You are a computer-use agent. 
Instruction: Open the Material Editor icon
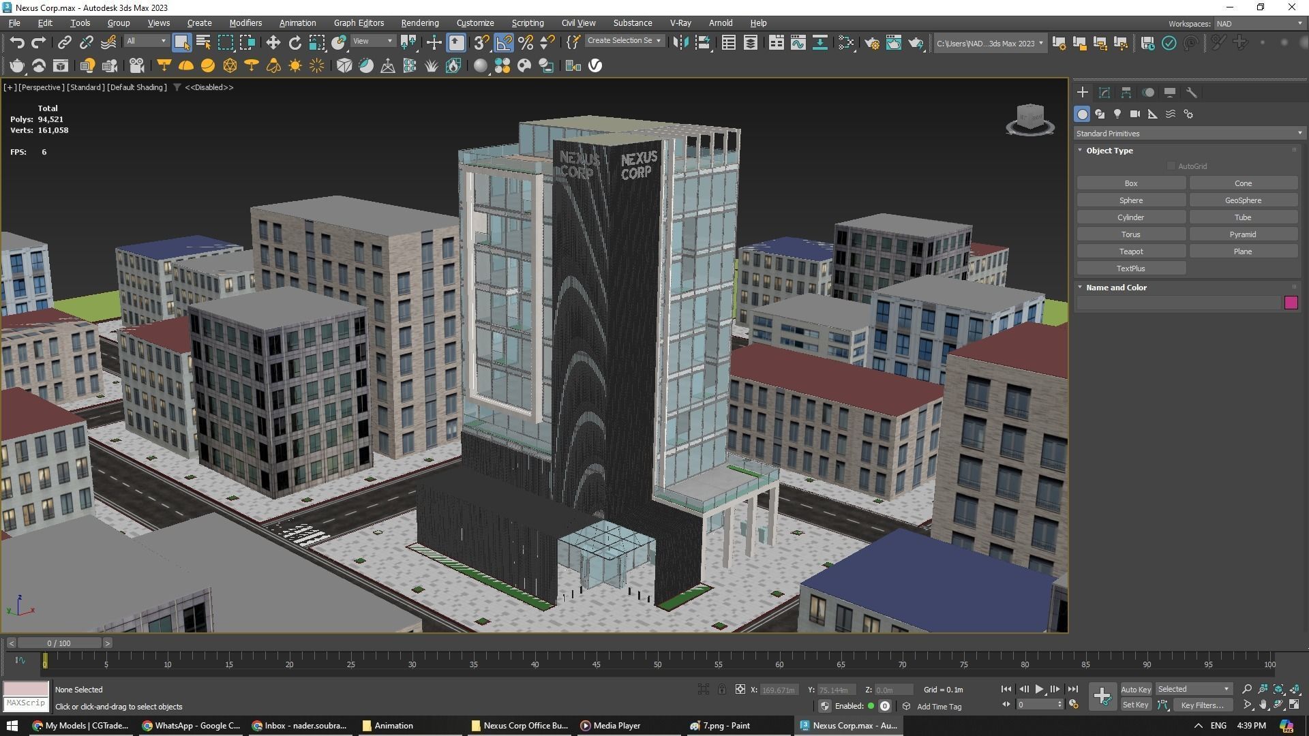click(845, 43)
